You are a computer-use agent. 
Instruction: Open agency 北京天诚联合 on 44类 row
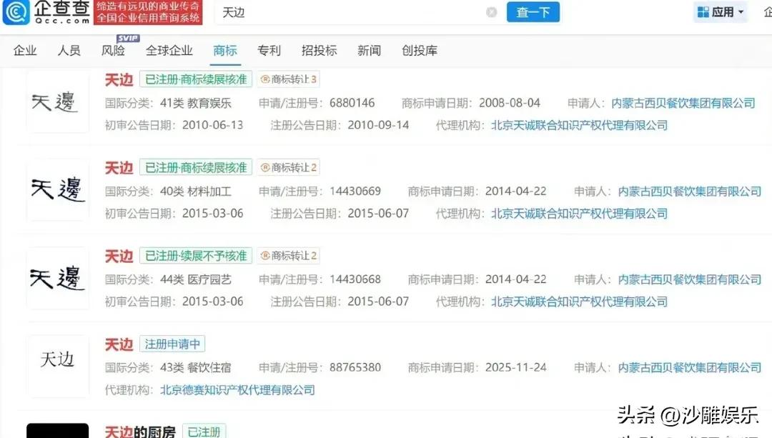pyautogui.click(x=580, y=302)
